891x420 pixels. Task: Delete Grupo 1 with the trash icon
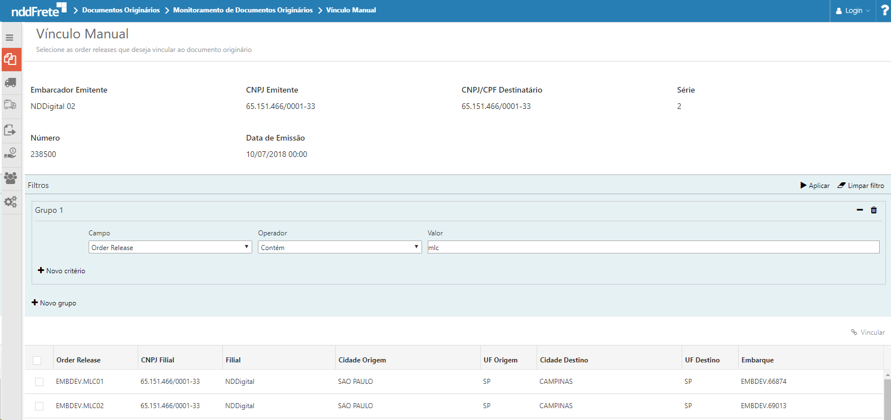point(874,210)
